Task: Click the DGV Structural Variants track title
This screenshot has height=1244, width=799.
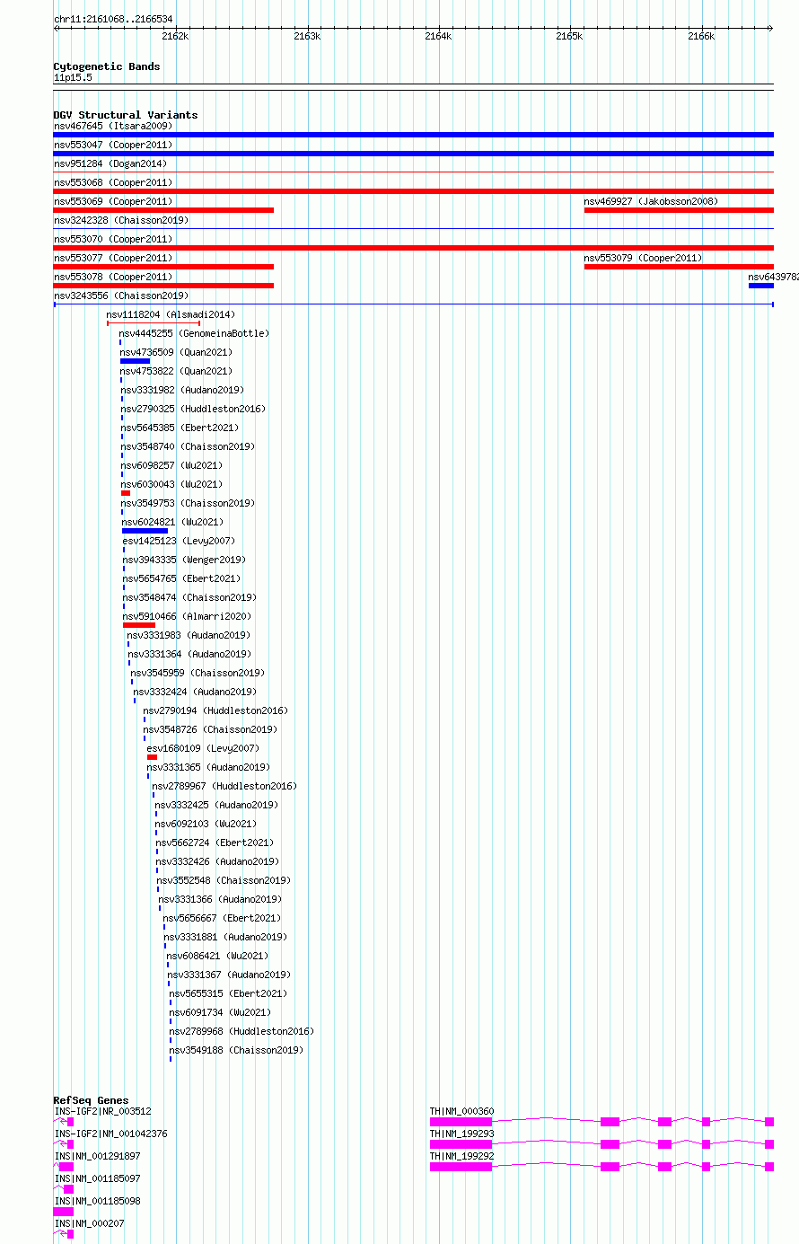Action: [x=126, y=115]
